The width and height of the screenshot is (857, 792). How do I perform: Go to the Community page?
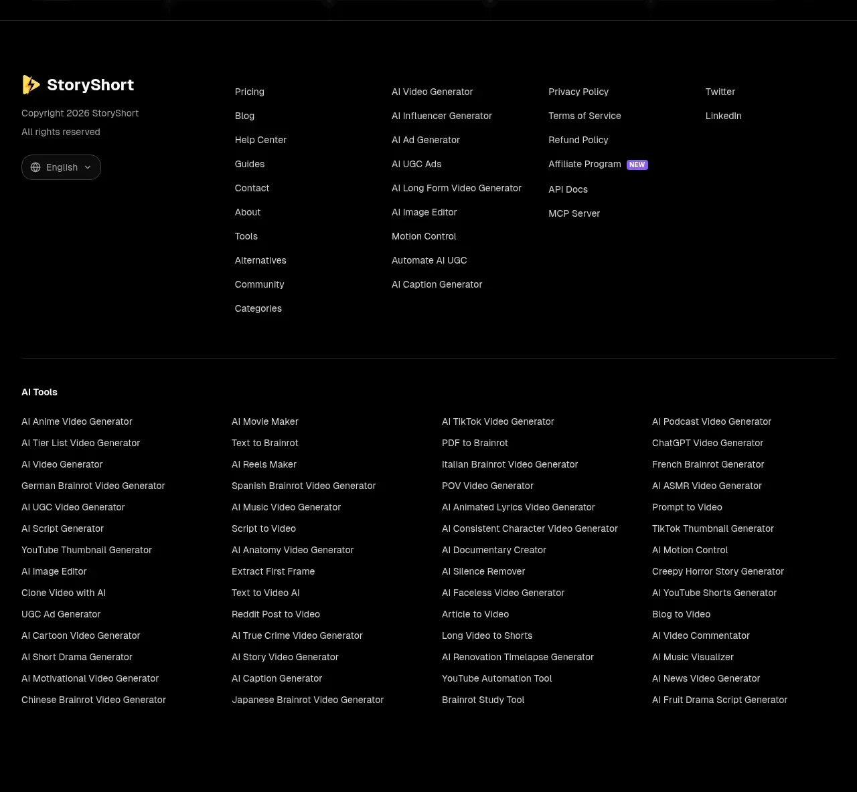point(259,284)
